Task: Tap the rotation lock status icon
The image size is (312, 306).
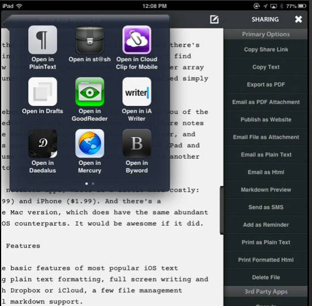Action: 257,6
